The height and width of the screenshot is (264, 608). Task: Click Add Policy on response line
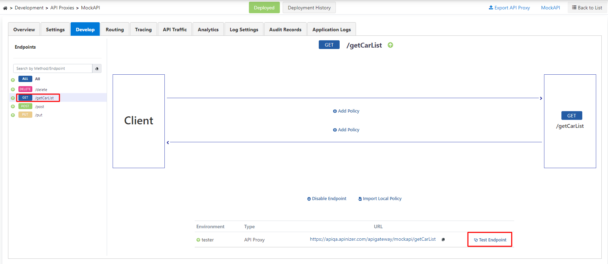346,130
